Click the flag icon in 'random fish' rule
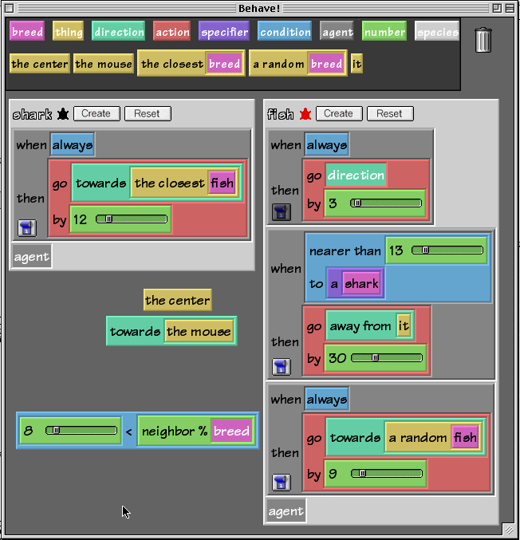 click(x=281, y=482)
